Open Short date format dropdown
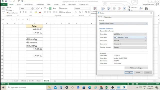Image resolution: width=160 pixels, height=90 pixels. [130, 34]
